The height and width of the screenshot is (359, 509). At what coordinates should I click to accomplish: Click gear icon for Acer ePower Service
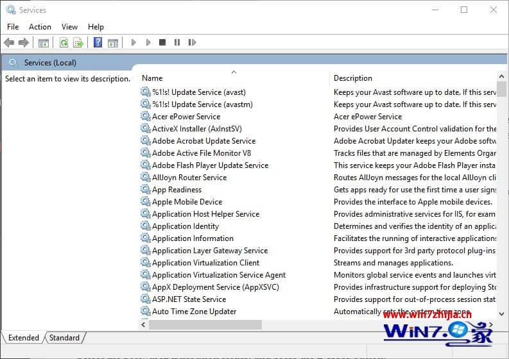[146, 116]
